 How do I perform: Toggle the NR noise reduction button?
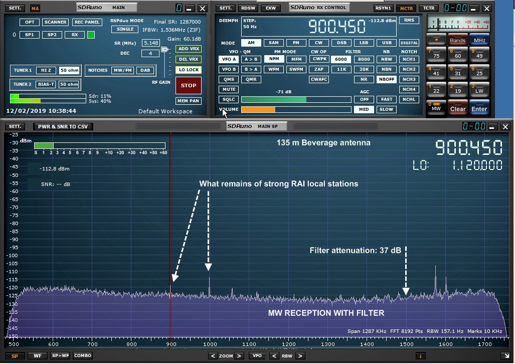coord(364,79)
